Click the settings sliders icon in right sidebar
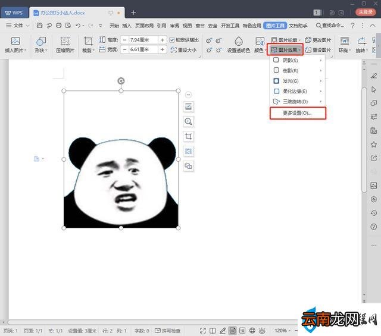Image resolution: width=381 pixels, height=336 pixels. (374, 117)
